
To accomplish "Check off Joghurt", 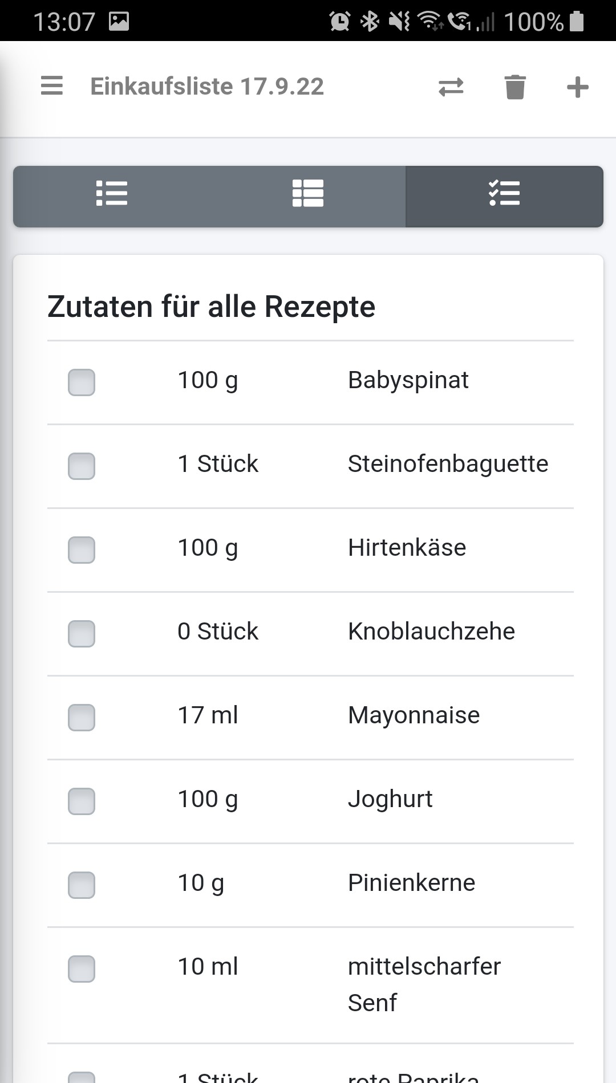I will tap(82, 801).
